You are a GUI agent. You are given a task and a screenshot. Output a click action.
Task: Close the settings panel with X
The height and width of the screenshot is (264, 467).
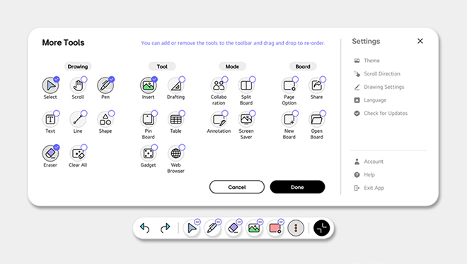coord(420,41)
